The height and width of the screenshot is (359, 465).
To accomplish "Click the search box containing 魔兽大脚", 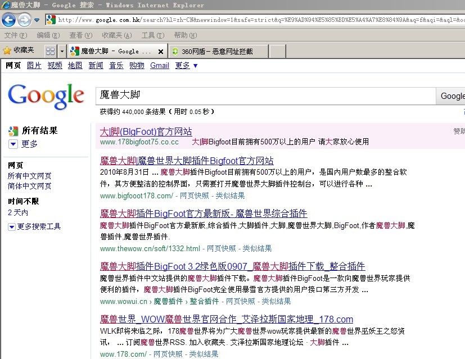I will click(265, 96).
